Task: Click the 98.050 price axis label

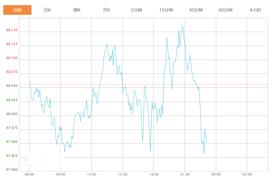Action: point(12,86)
